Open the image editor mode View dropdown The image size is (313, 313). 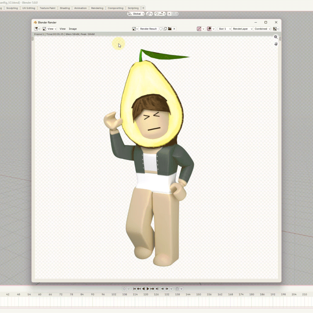pyautogui.click(x=50, y=29)
